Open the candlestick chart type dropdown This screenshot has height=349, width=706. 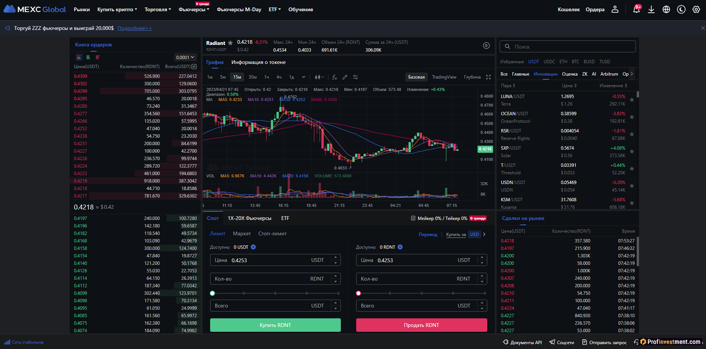[319, 77]
